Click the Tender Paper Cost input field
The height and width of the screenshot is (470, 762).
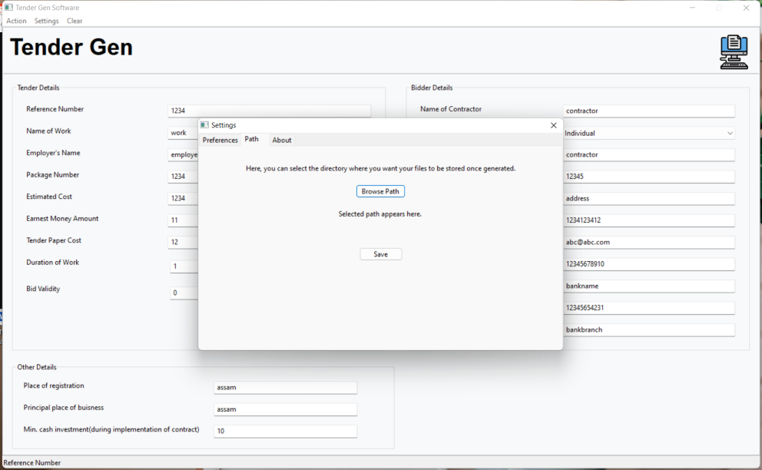tap(183, 242)
